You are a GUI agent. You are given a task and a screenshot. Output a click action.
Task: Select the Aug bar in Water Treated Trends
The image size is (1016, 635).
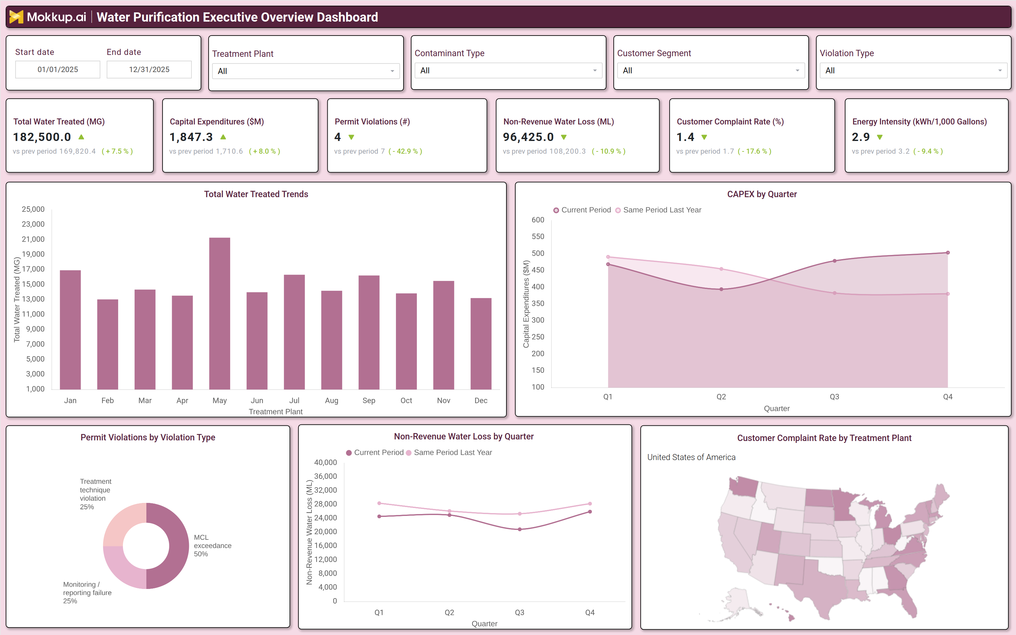click(x=332, y=340)
